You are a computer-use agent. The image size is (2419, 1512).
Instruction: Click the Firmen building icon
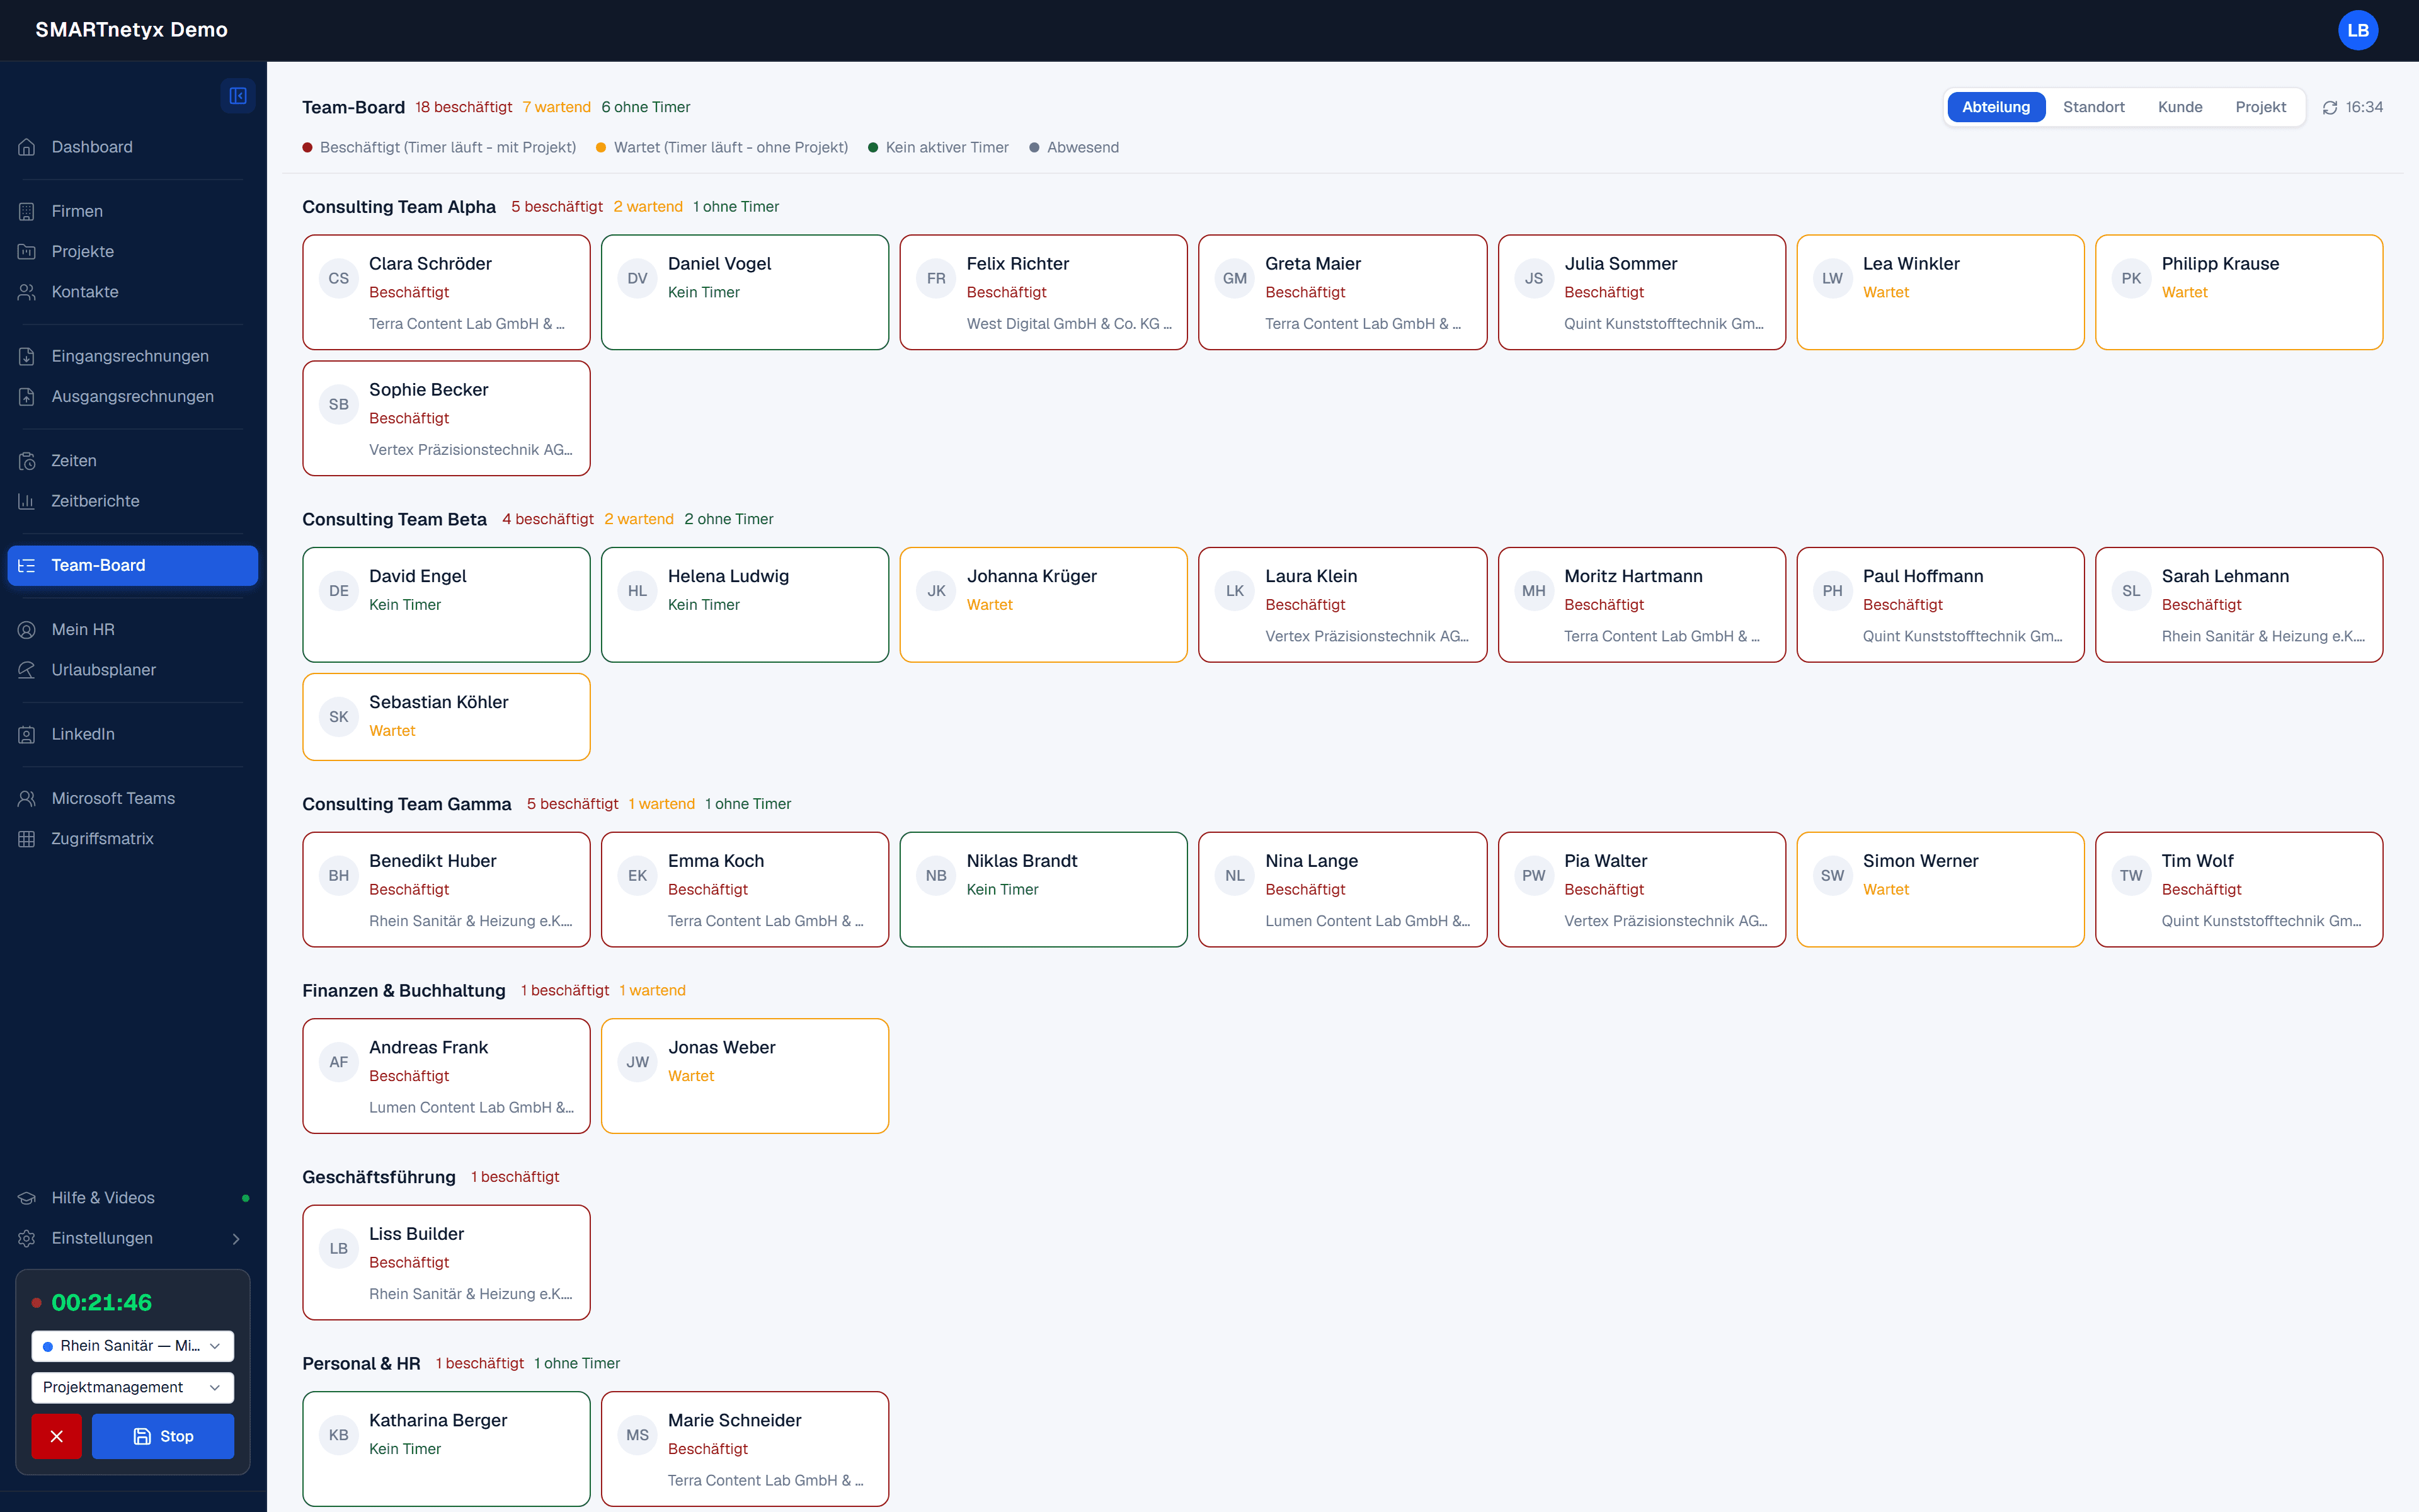(x=27, y=211)
